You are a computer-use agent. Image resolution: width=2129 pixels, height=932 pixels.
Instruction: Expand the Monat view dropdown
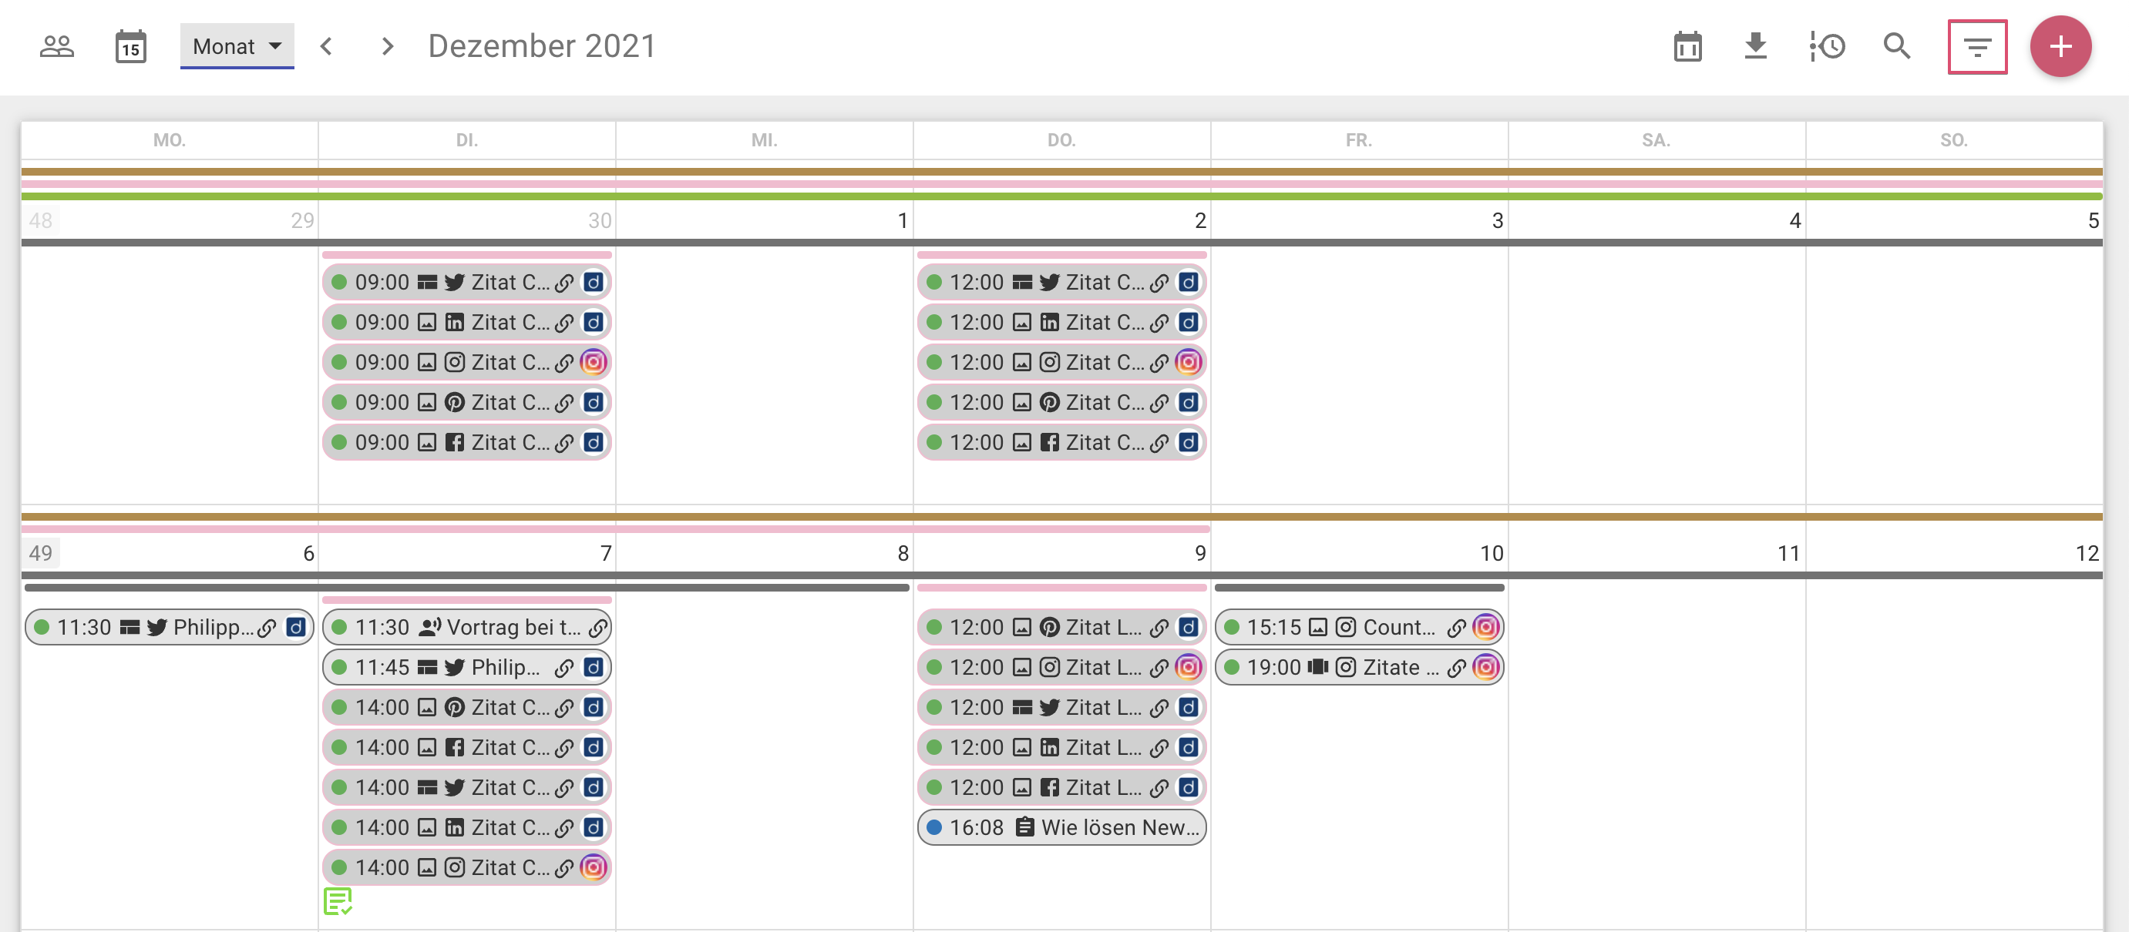237,47
